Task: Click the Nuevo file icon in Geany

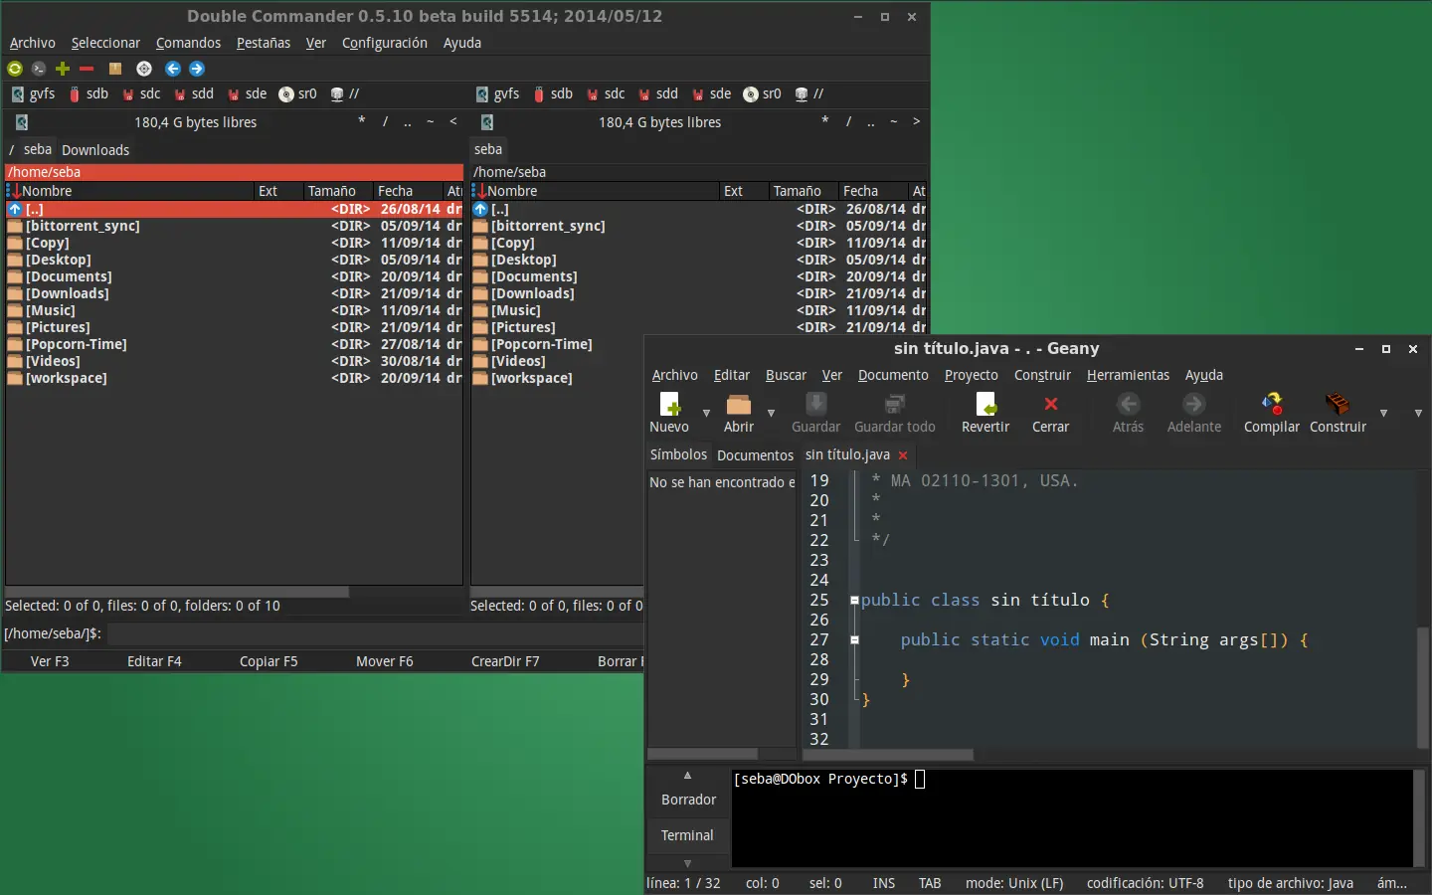Action: coord(669,404)
